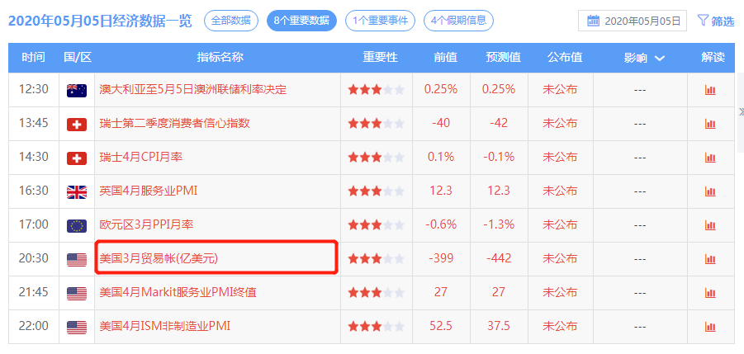Switch to 1个重要事件 tab
Screen dimensions: 744x354
coord(380,21)
